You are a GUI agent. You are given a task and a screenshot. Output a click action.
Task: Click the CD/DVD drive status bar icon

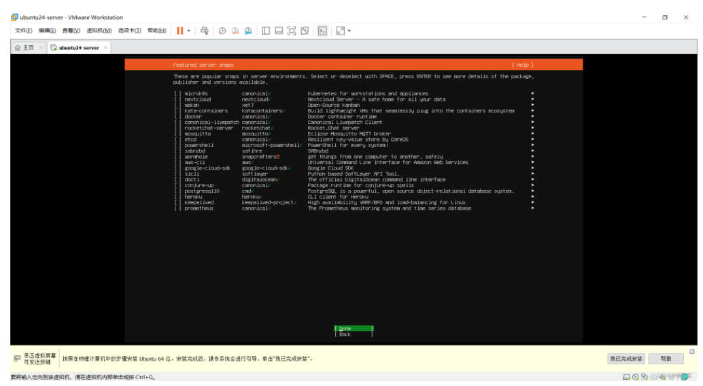[x=635, y=377]
